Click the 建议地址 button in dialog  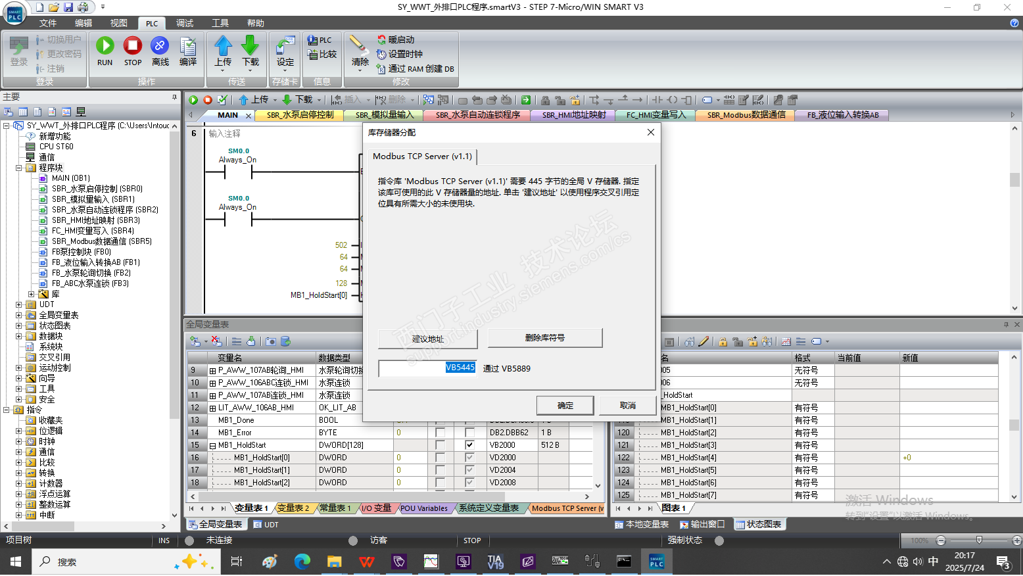[x=428, y=339]
